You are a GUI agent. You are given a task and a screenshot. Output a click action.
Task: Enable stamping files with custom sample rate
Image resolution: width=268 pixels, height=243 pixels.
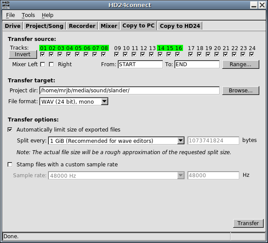click(10, 165)
